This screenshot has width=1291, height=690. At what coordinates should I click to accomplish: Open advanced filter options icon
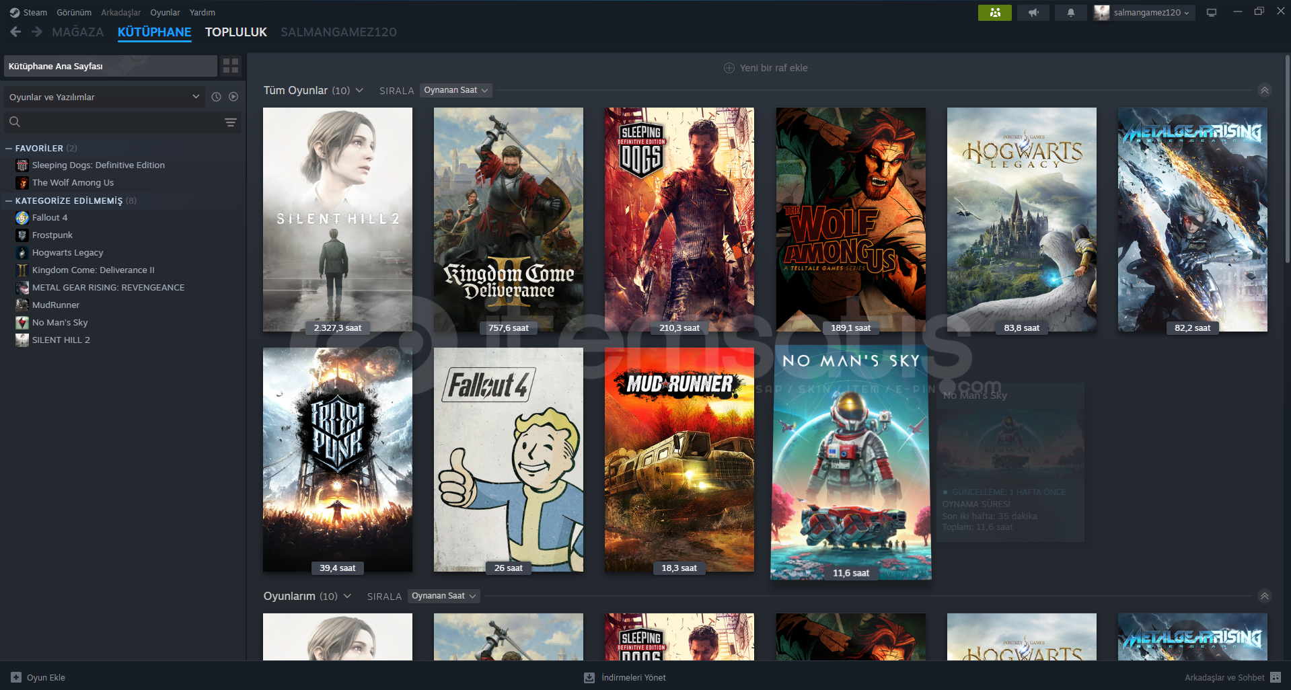[x=231, y=122]
